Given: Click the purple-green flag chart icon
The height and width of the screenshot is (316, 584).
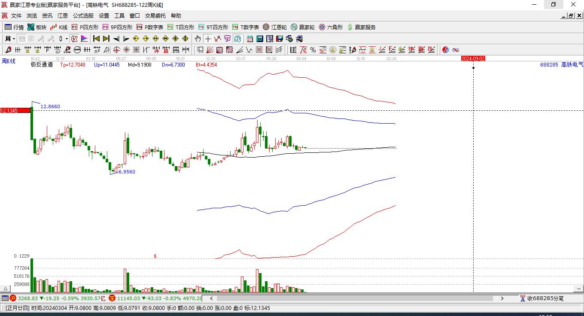Looking at the screenshot, I should [x=84, y=39].
